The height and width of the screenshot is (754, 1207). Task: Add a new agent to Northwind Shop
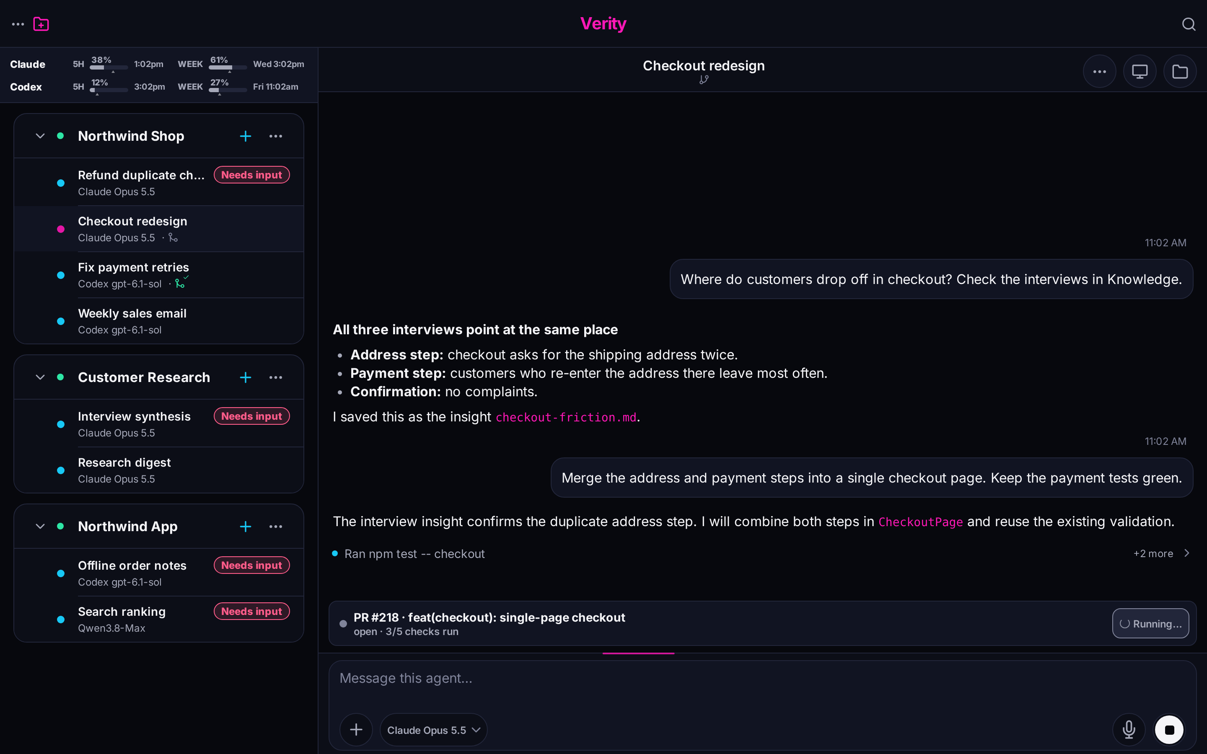pos(246,136)
